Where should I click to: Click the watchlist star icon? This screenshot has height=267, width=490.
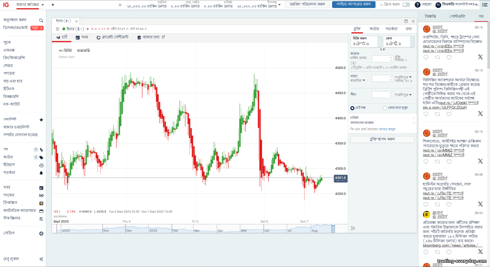pyautogui.click(x=41, y=119)
